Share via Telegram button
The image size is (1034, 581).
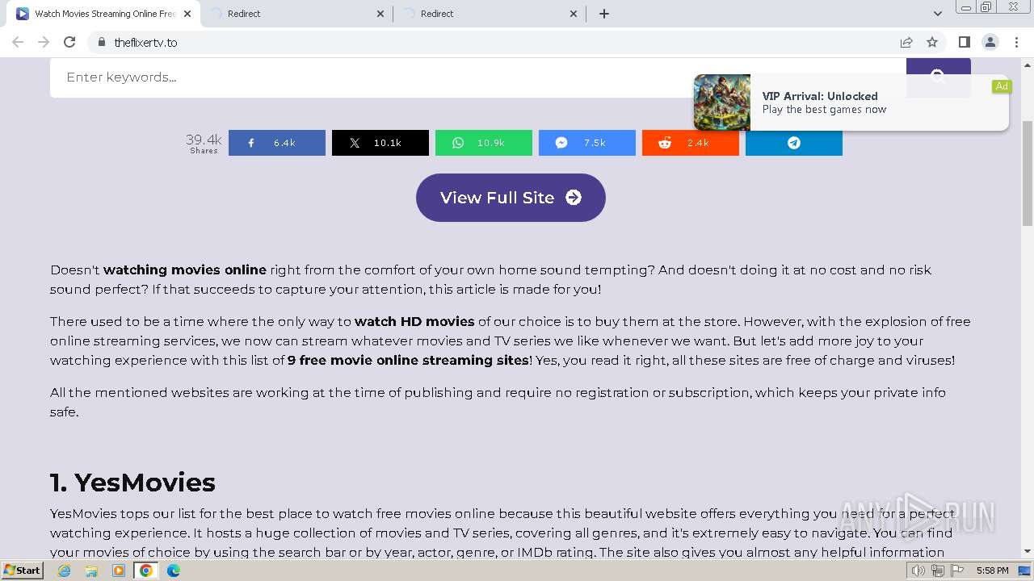click(x=794, y=143)
